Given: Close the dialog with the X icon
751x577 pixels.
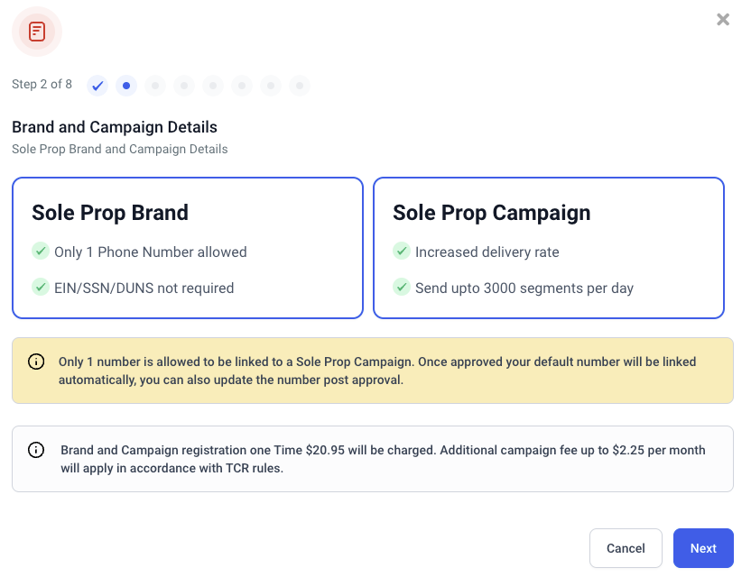Looking at the screenshot, I should point(722,19).
